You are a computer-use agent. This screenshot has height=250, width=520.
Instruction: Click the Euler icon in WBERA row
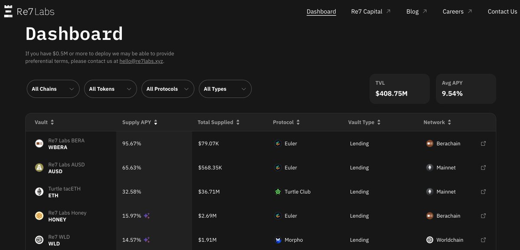click(x=278, y=144)
